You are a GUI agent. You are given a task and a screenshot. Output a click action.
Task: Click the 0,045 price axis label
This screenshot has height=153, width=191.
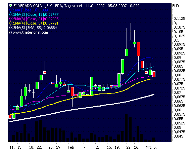coord(178,136)
